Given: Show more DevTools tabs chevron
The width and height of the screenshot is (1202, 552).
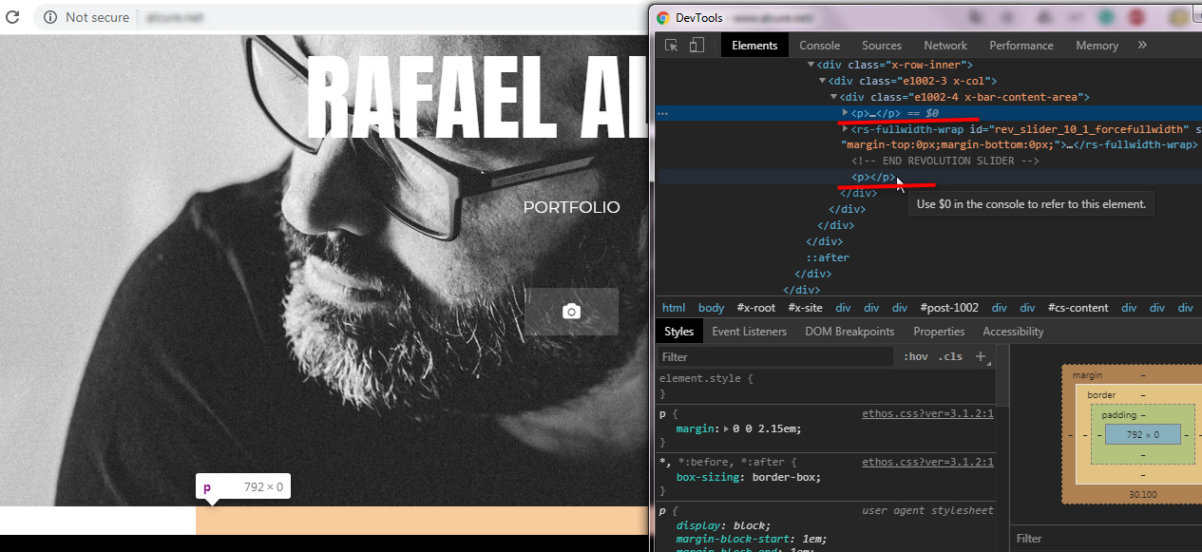Looking at the screenshot, I should 1142,45.
